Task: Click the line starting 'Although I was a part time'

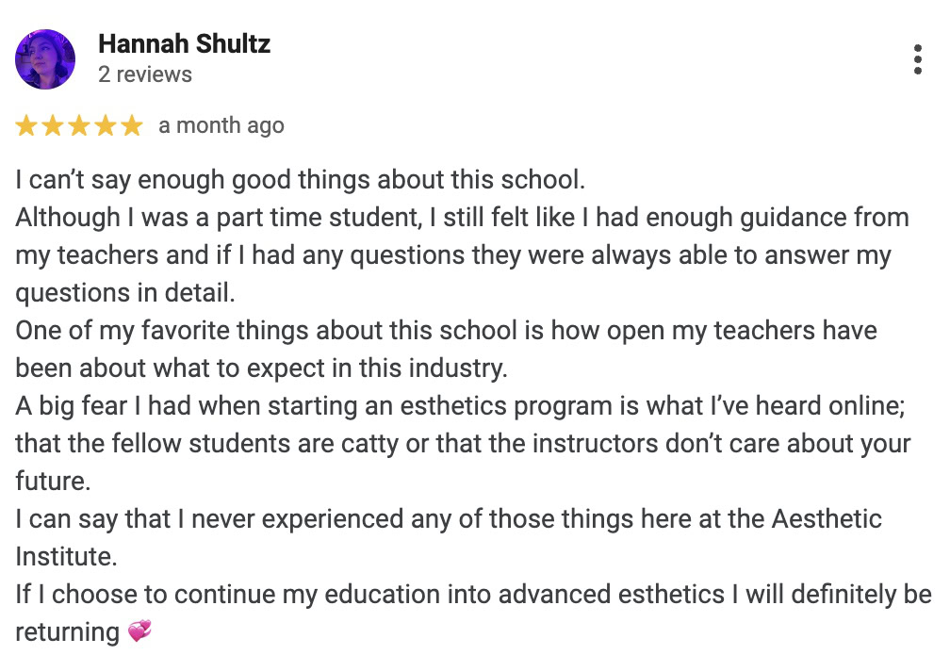Action: (x=462, y=218)
